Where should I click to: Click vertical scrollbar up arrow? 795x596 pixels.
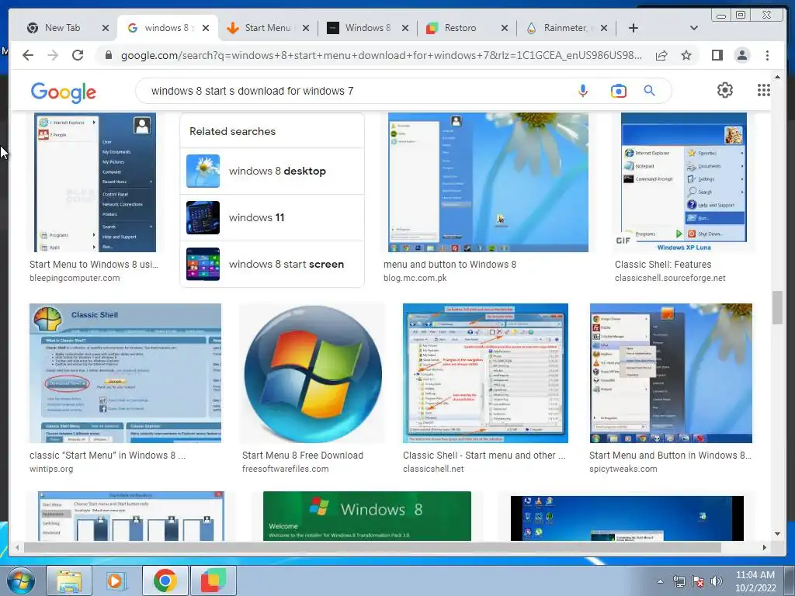[777, 77]
